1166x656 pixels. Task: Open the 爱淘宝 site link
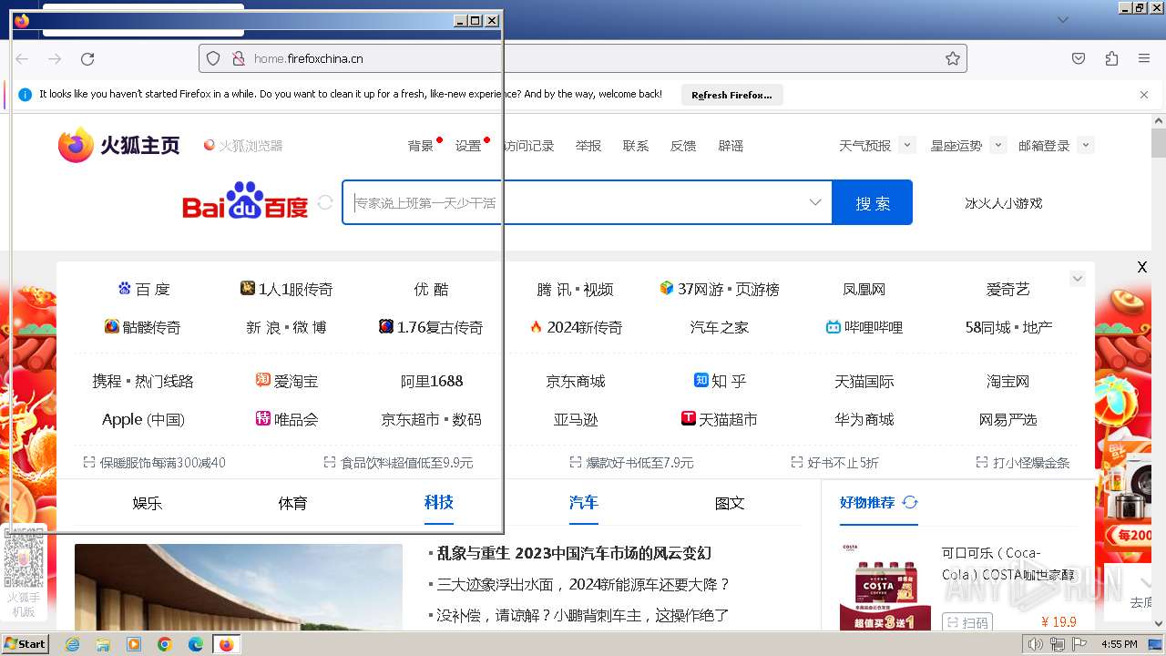287,381
